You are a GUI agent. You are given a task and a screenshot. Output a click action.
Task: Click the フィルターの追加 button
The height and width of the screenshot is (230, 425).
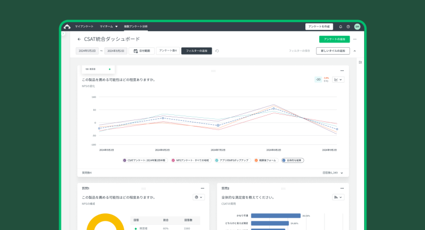click(x=196, y=51)
